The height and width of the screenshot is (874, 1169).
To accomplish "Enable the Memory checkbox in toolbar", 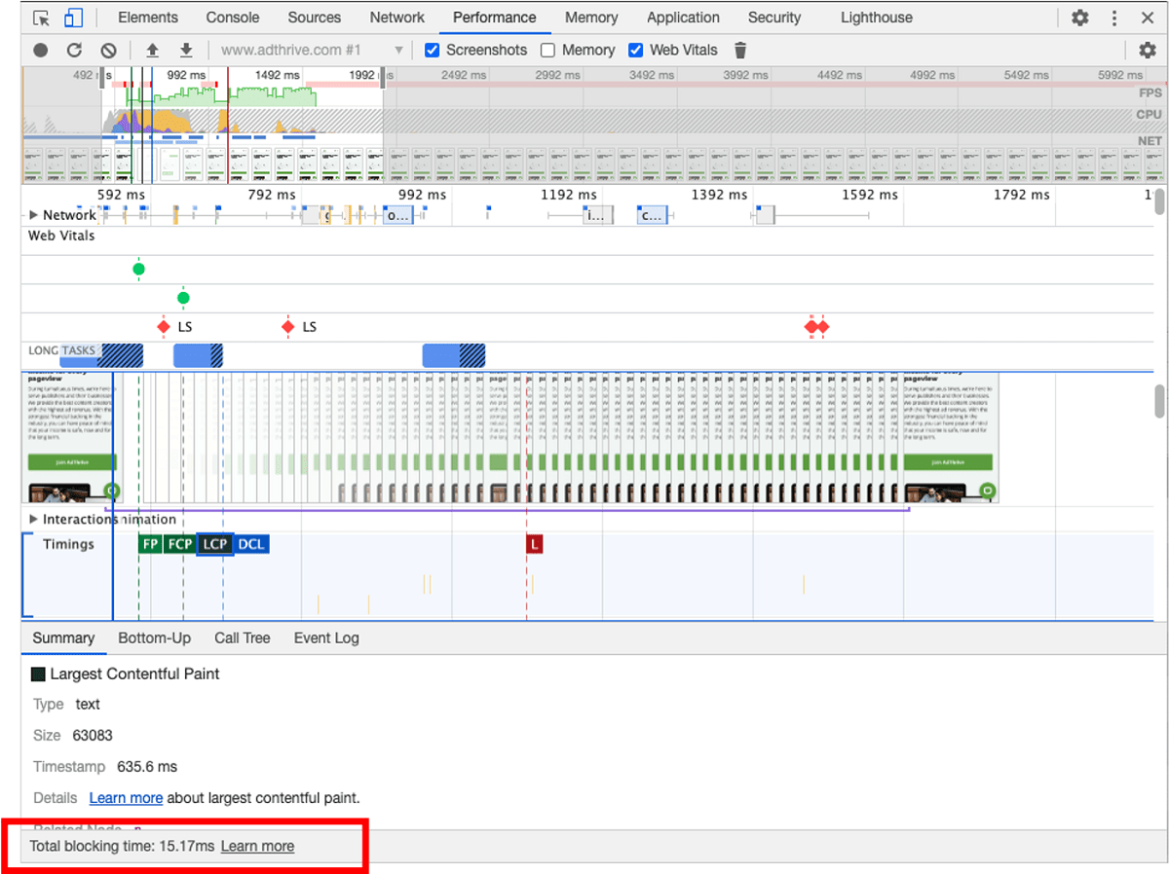I will click(547, 50).
